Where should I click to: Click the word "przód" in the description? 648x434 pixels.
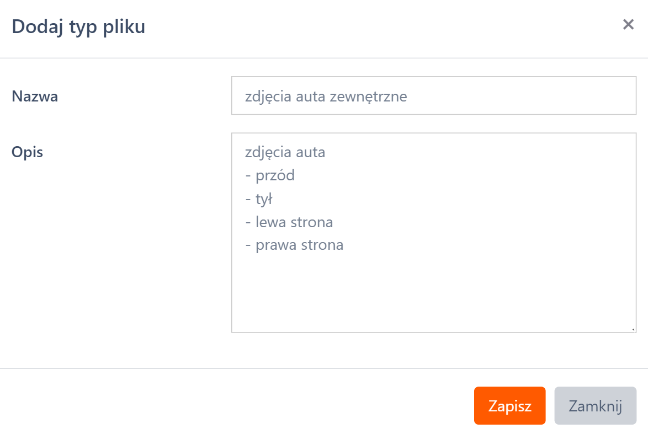(x=275, y=175)
